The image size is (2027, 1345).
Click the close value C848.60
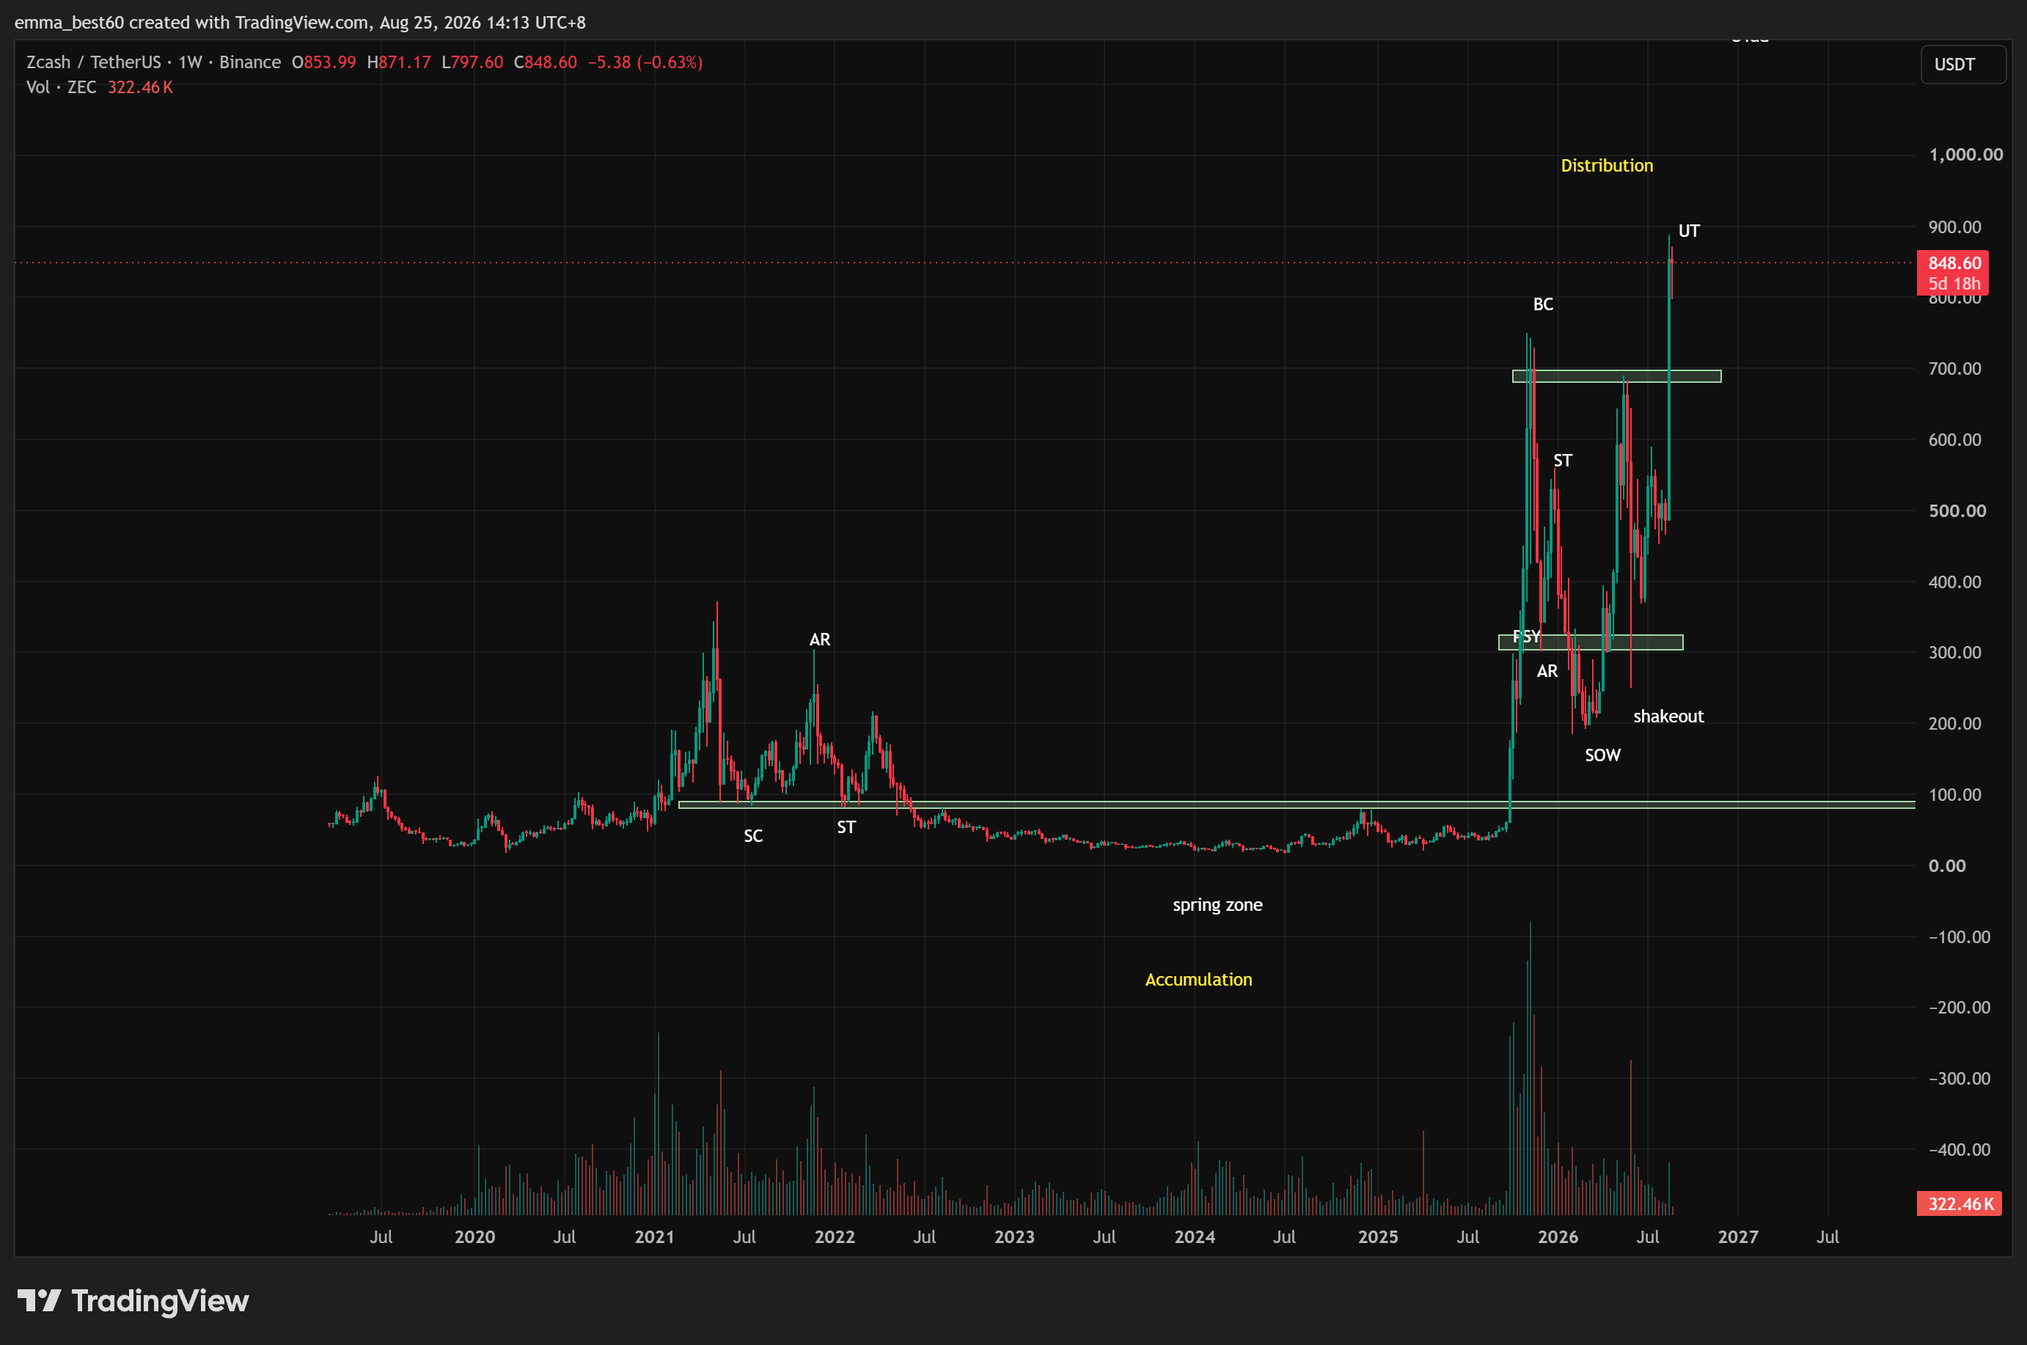point(546,62)
